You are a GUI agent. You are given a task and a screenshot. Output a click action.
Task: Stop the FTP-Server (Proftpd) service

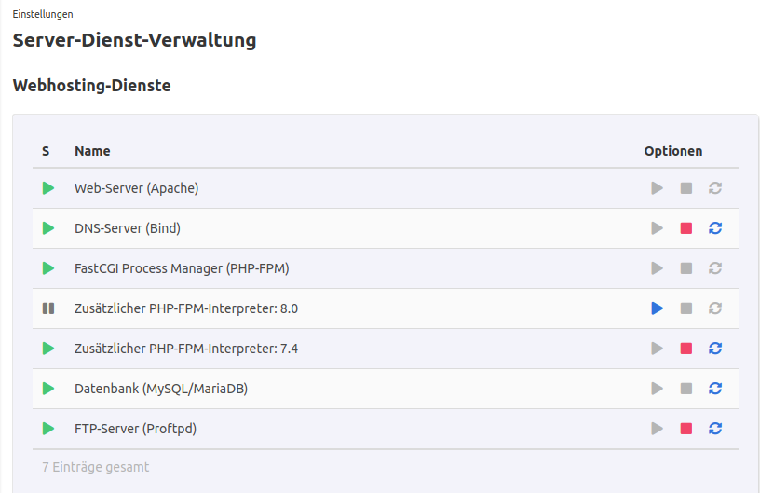click(x=686, y=429)
